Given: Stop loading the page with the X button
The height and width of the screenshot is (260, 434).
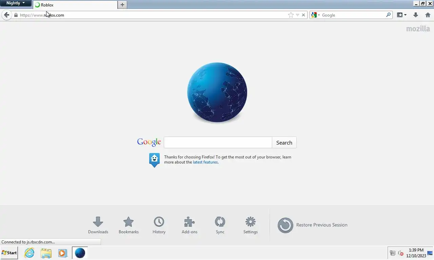Looking at the screenshot, I should click(303, 15).
